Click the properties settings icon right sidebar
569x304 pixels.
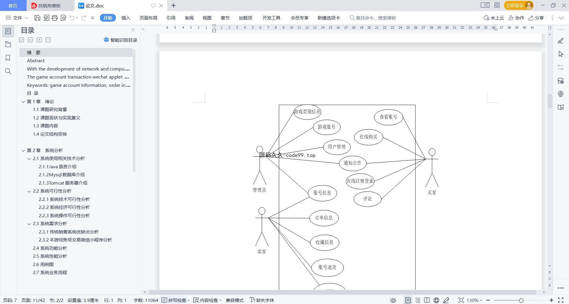560,67
